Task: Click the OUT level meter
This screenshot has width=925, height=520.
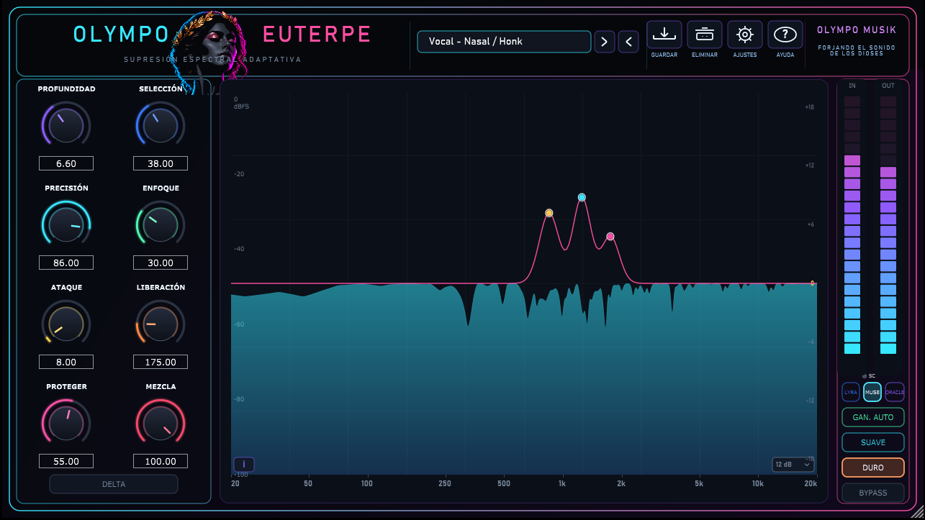Action: click(888, 224)
